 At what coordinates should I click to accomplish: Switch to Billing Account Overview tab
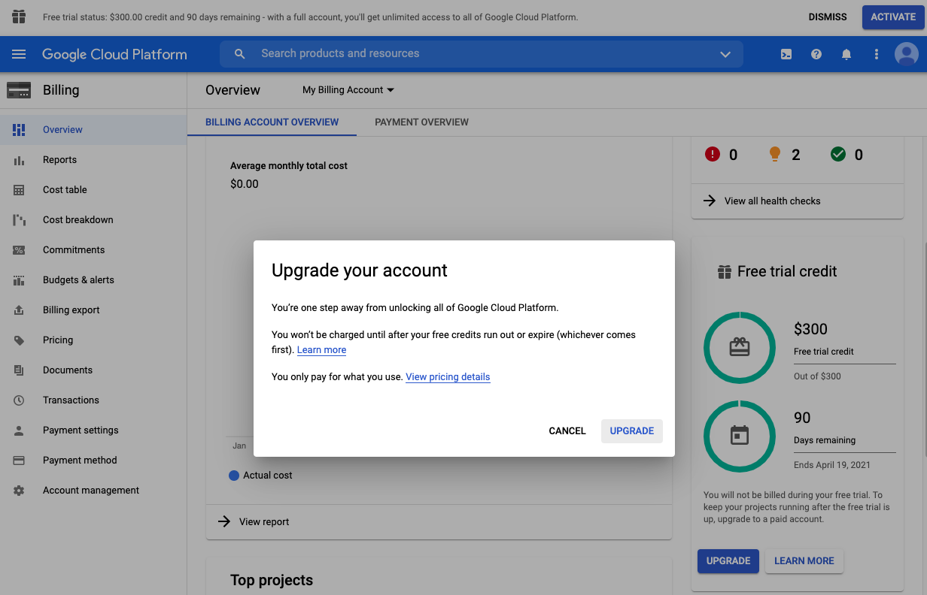click(x=272, y=122)
